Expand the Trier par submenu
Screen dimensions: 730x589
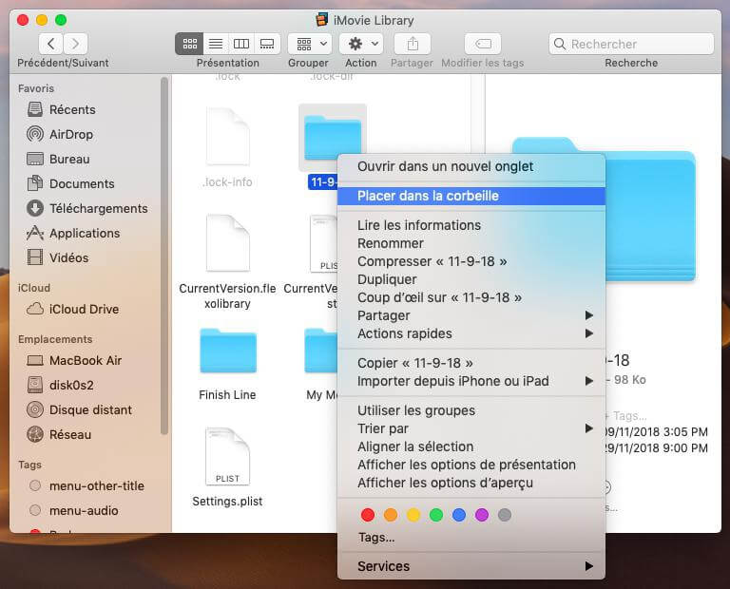(x=471, y=428)
